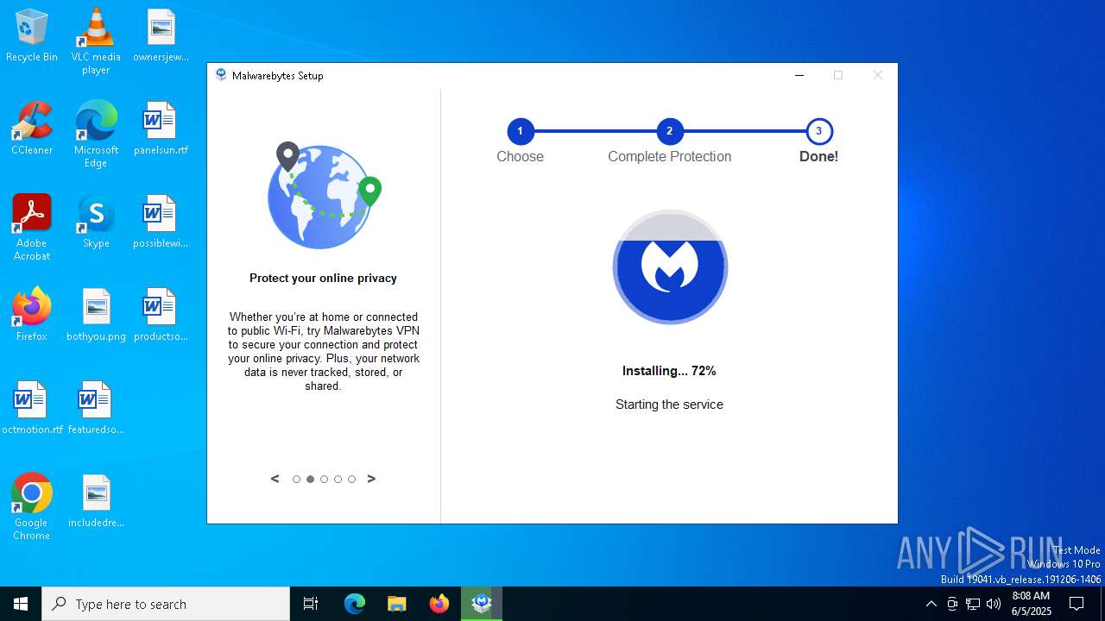1105x621 pixels.
Task: Launch Skype from the desktop
Action: pyautogui.click(x=96, y=223)
